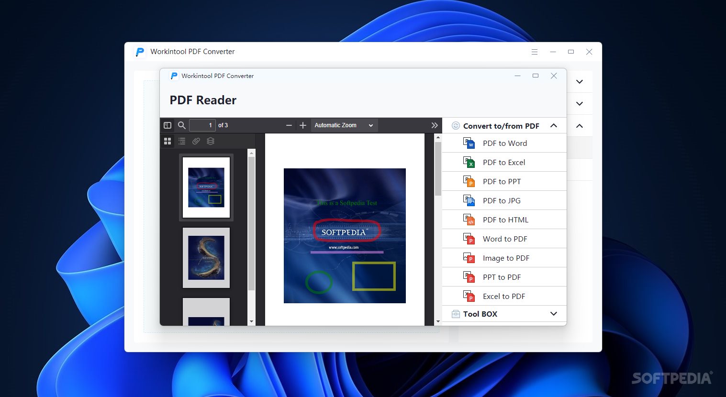Screen dimensions: 726x397
Task: Choose PDF to PPT conversion
Action: point(504,181)
